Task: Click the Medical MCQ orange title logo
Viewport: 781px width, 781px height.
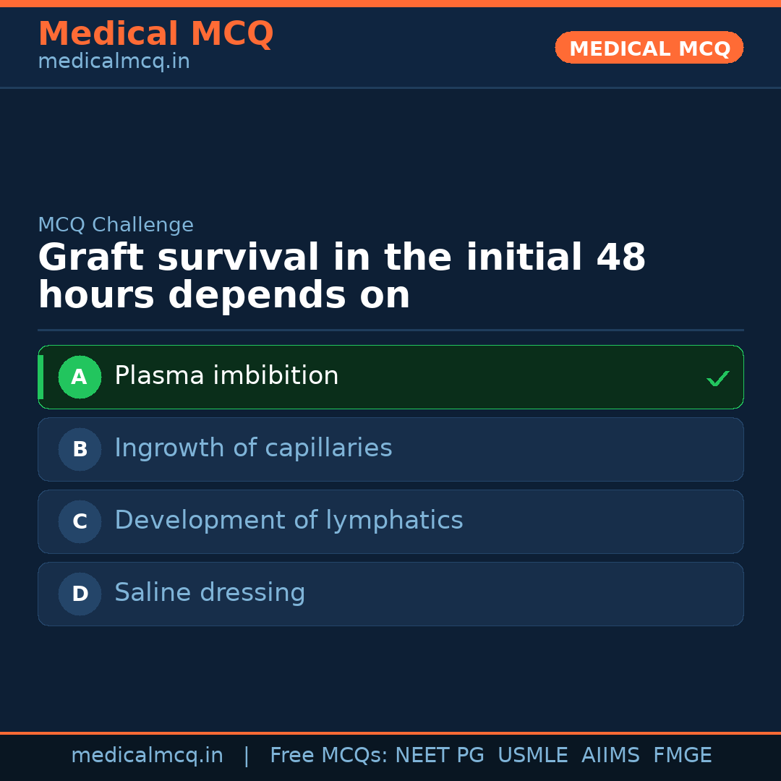Action: [x=155, y=34]
